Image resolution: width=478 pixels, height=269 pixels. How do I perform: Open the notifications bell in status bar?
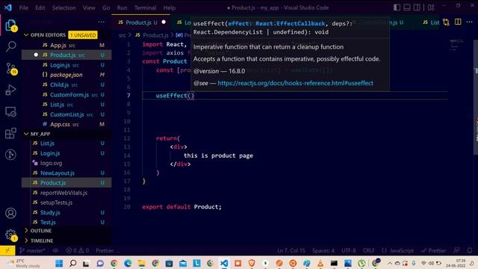click(470, 251)
